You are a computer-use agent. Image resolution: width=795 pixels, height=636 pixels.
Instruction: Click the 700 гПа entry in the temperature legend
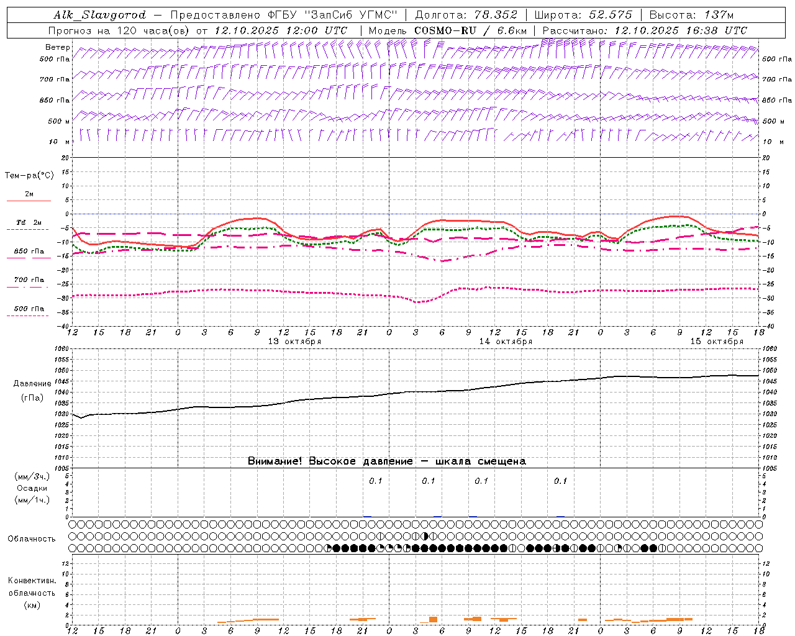pos(29,279)
